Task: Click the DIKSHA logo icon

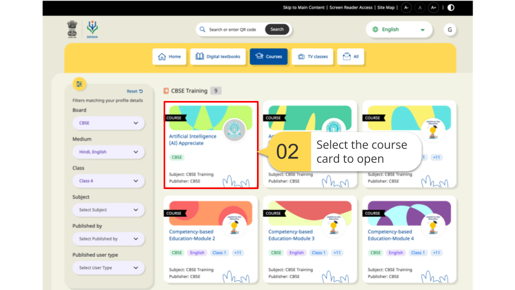Action: 92,29
